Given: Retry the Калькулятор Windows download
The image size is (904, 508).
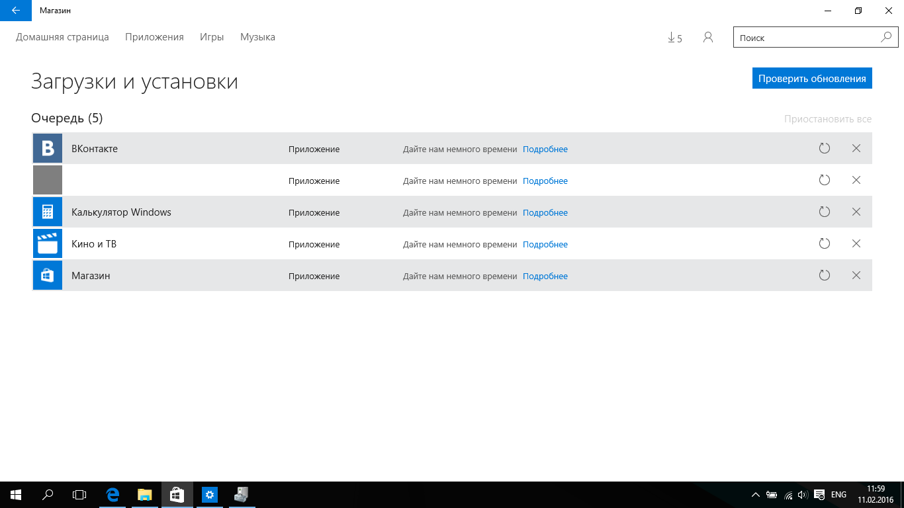Looking at the screenshot, I should tap(825, 212).
